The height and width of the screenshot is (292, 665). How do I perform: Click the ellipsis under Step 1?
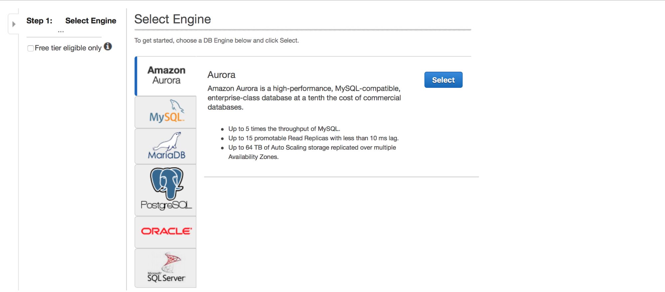click(61, 32)
